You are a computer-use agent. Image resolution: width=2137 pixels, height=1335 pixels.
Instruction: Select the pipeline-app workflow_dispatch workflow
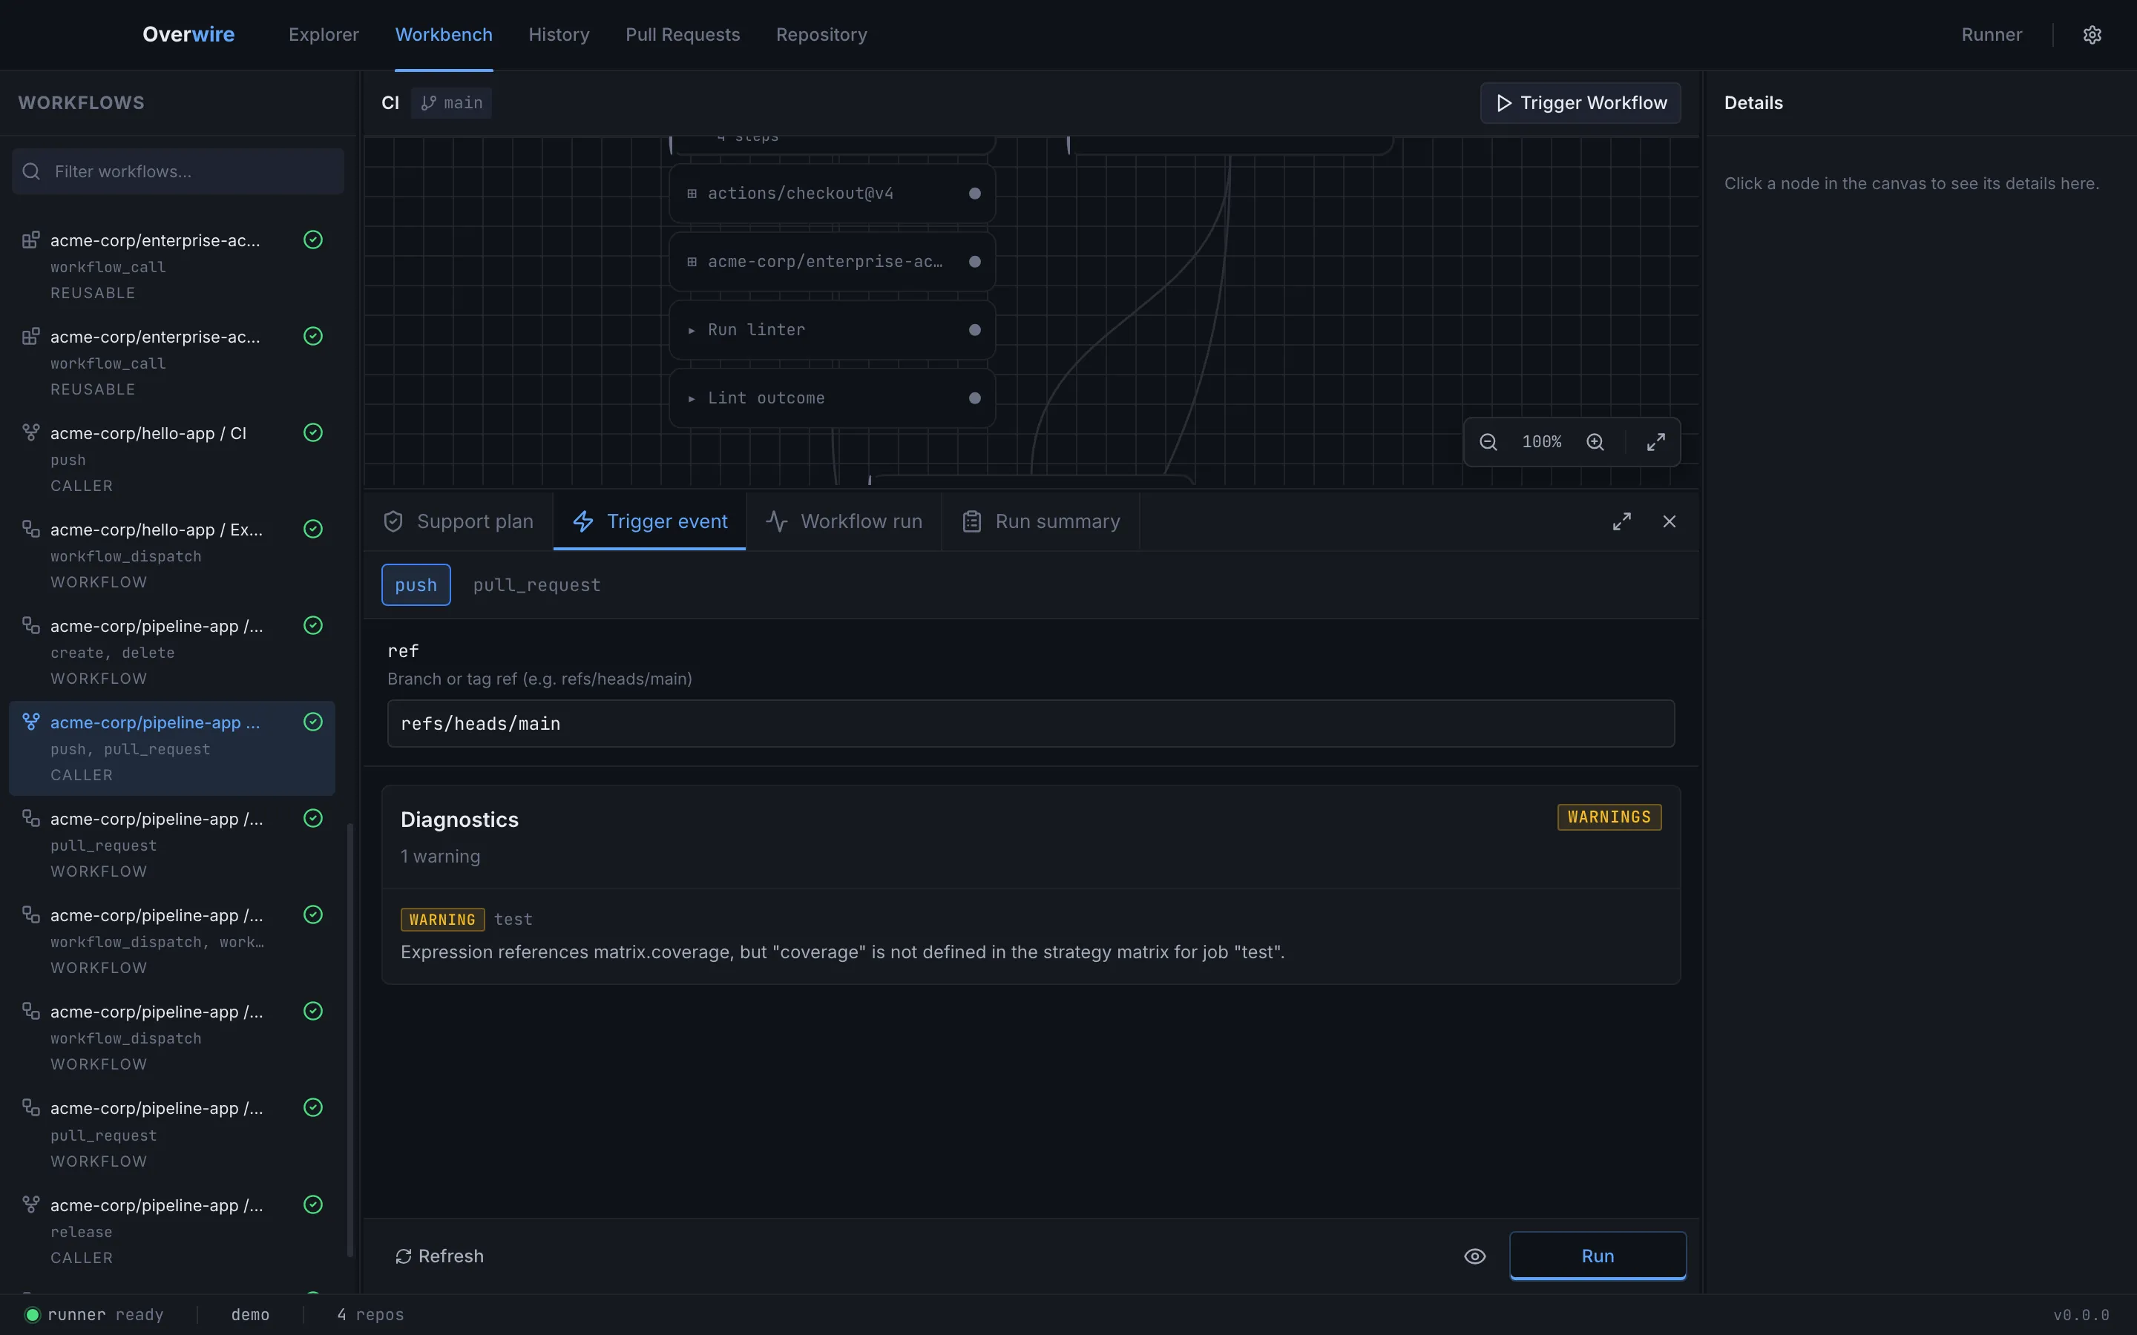coord(172,1037)
